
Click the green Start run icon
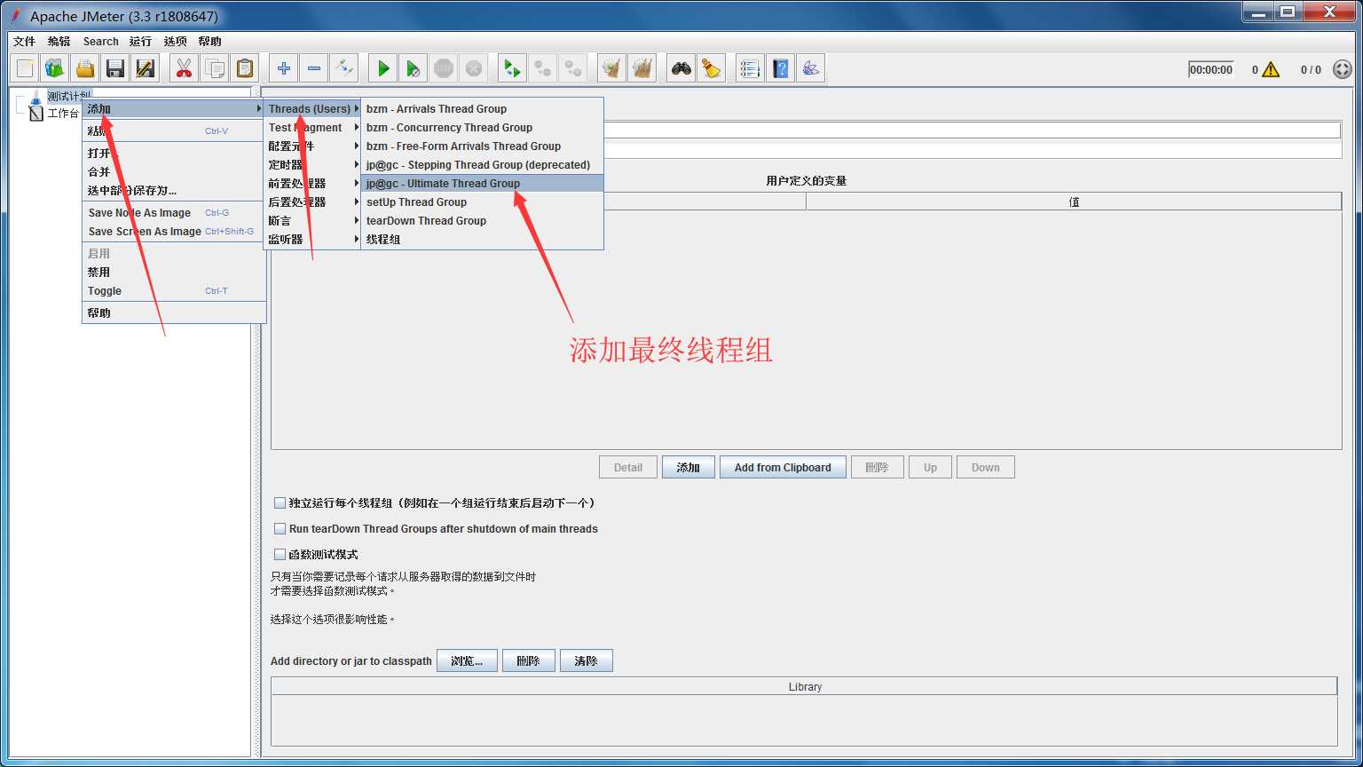point(382,68)
